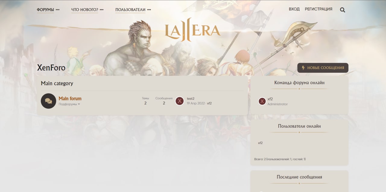
Task: Click the Main forum chat bubbles icon
Action: click(x=49, y=101)
